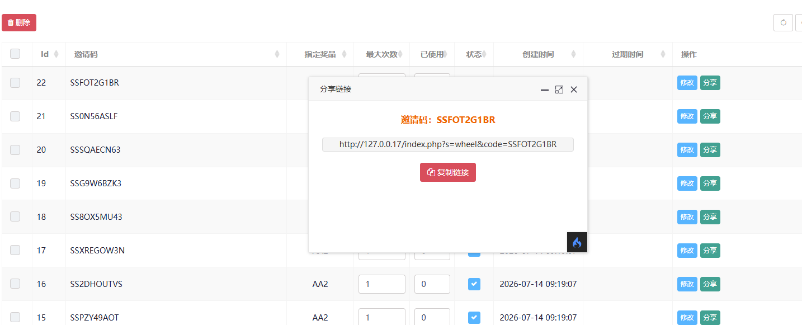Click 分享 button for row 16

(710, 284)
